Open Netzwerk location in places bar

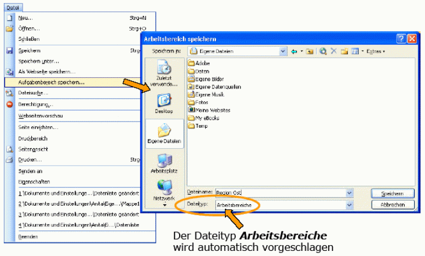pos(164,191)
